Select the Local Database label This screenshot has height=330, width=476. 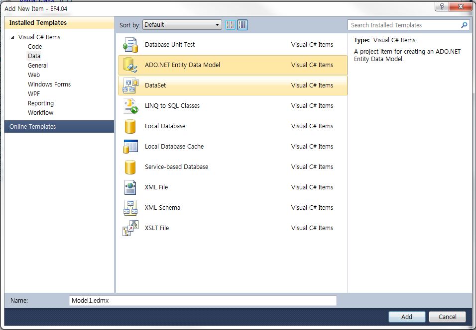(x=165, y=126)
